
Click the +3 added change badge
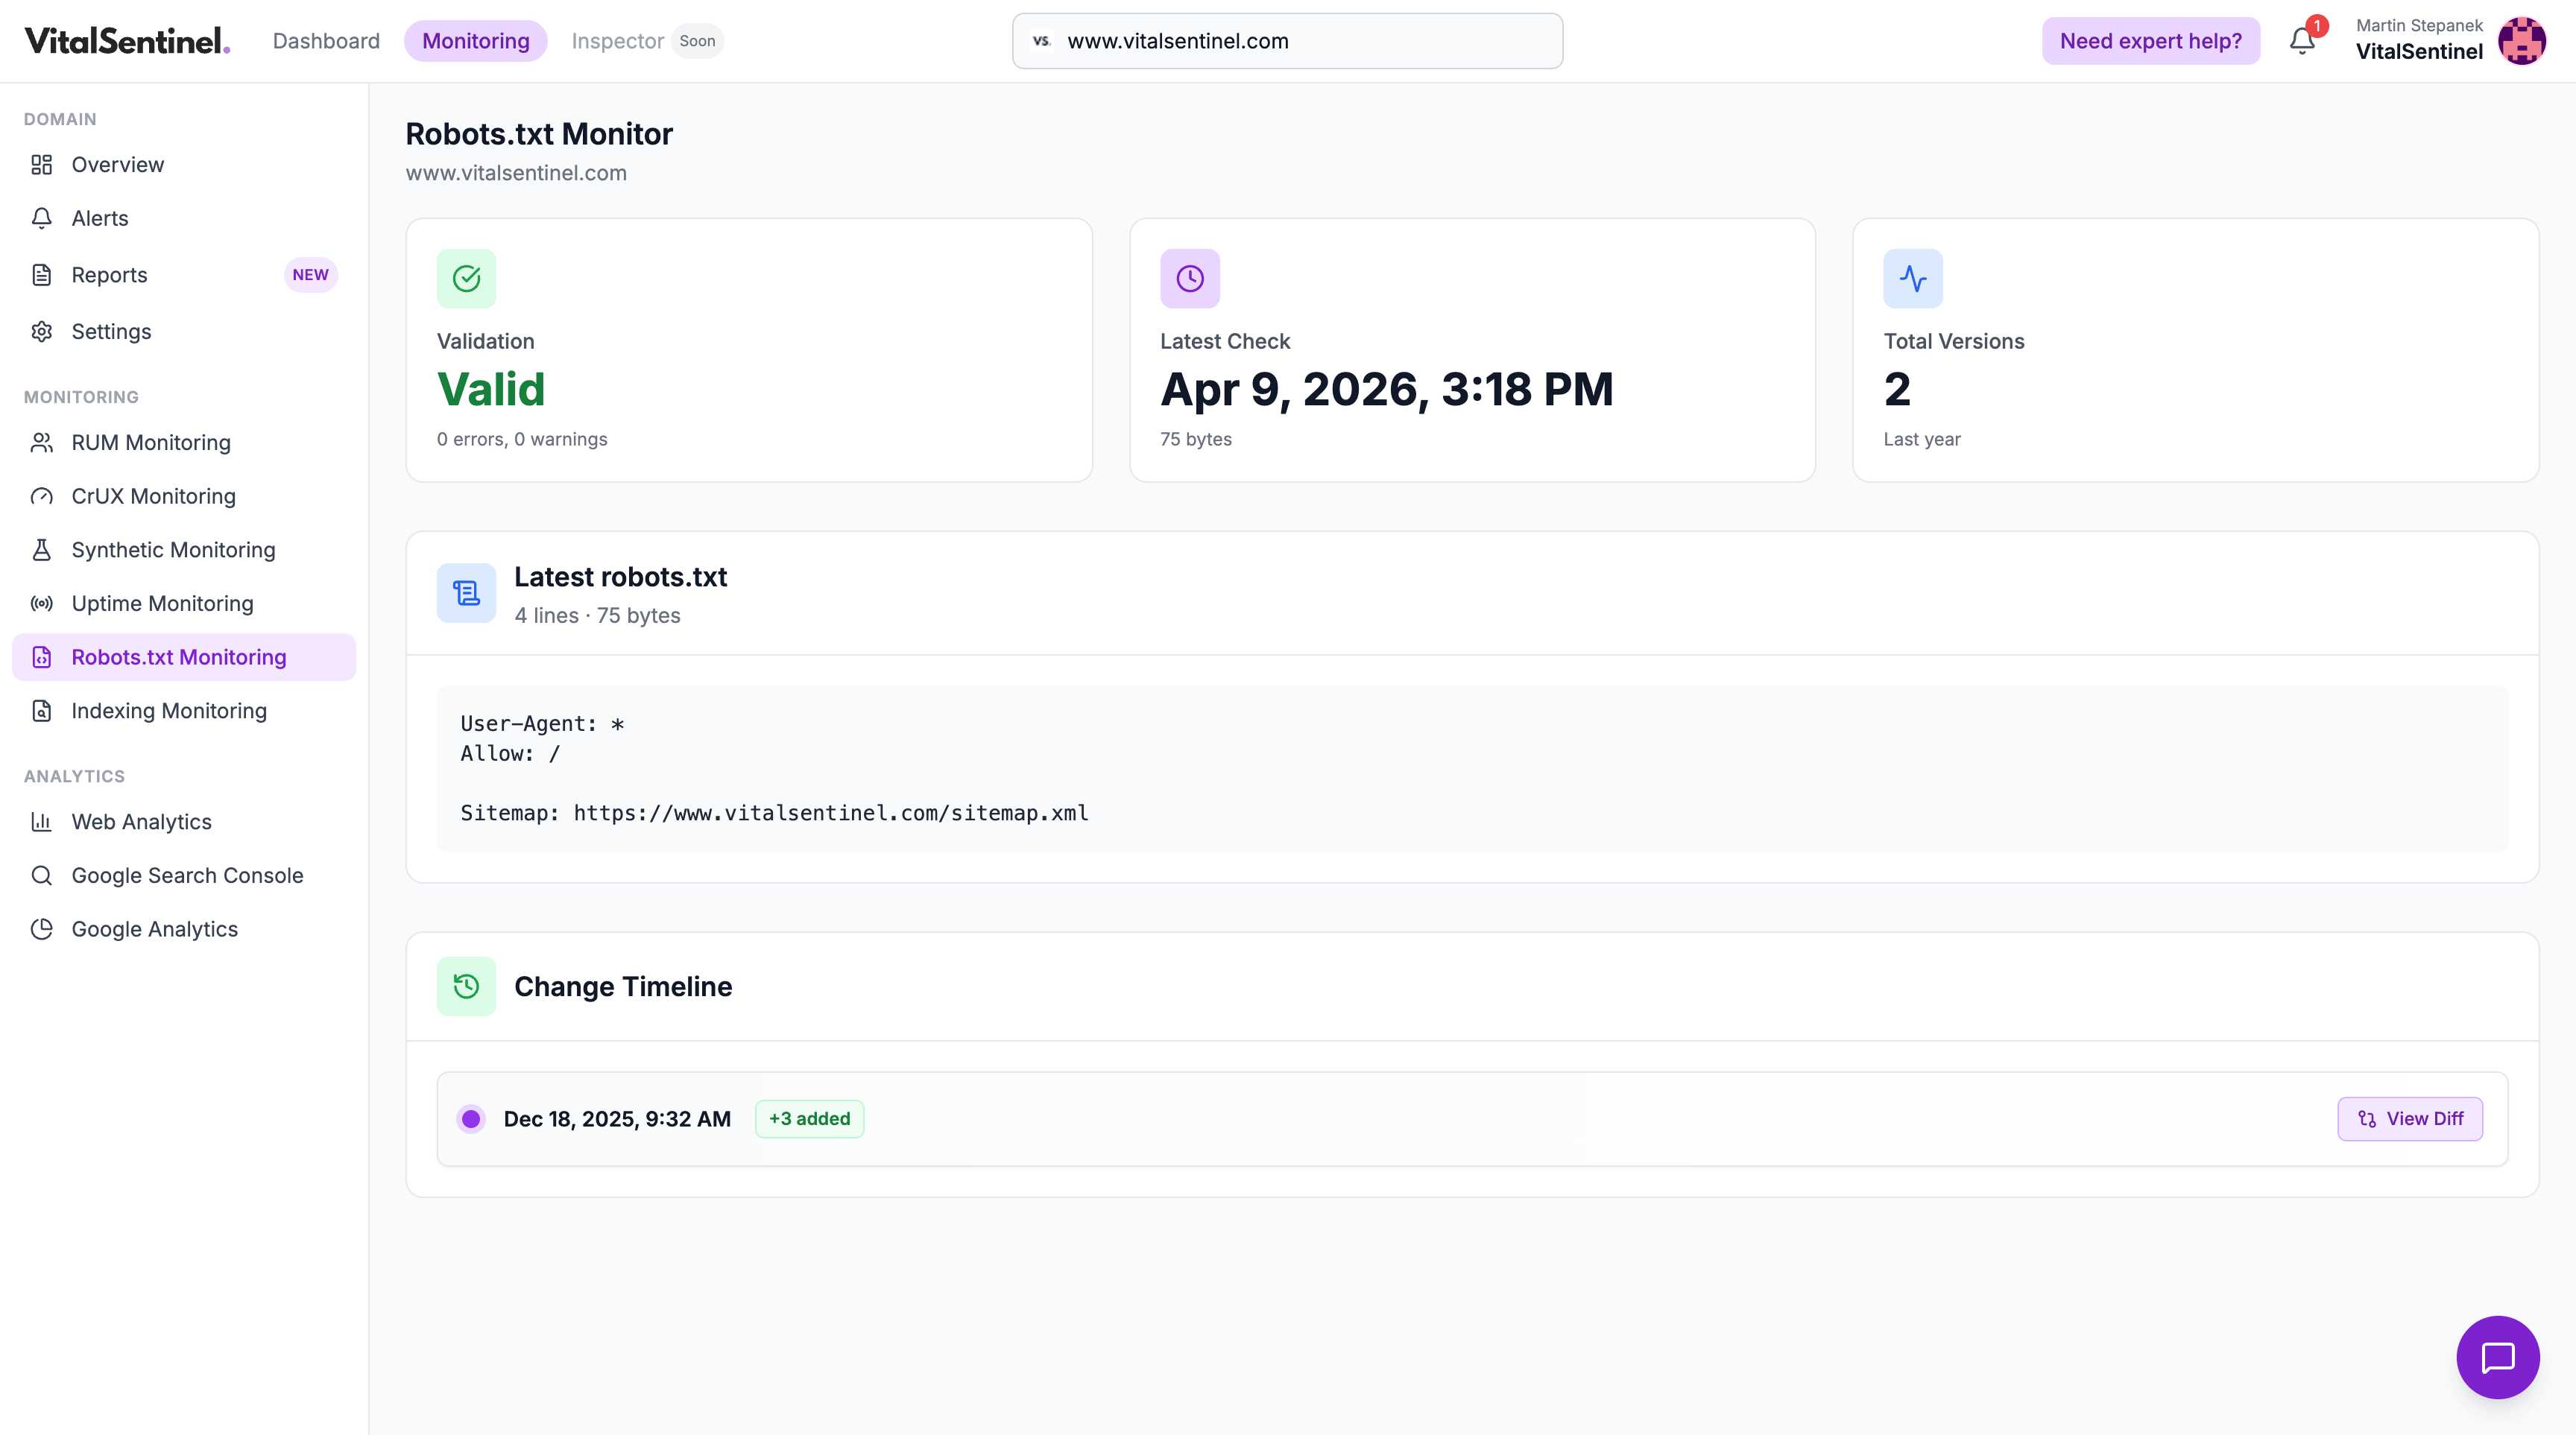(x=809, y=1118)
